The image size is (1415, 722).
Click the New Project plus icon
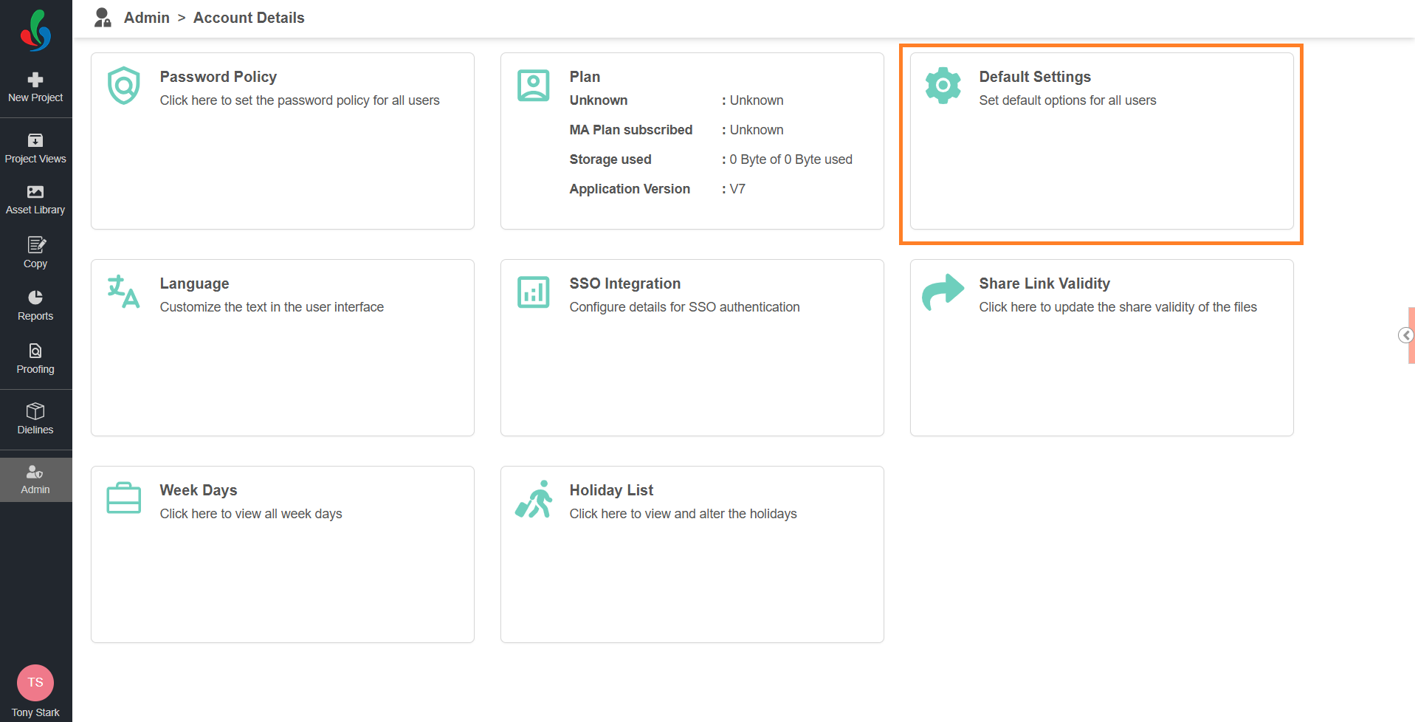[35, 79]
